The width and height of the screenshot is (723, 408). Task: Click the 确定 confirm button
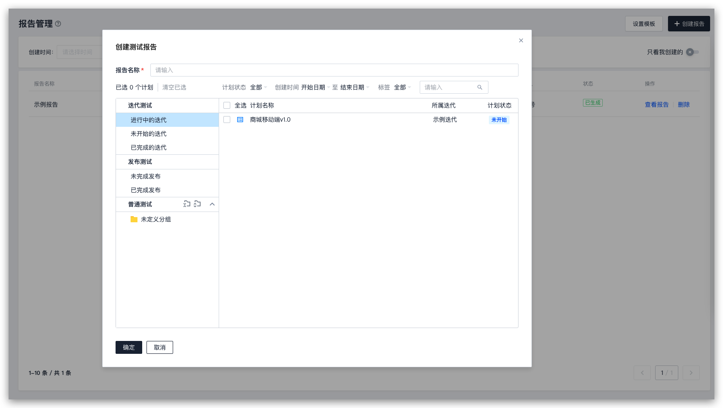129,347
